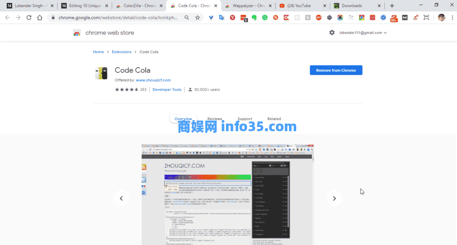Click the zoom magnifier icon in address bar

tap(187, 18)
